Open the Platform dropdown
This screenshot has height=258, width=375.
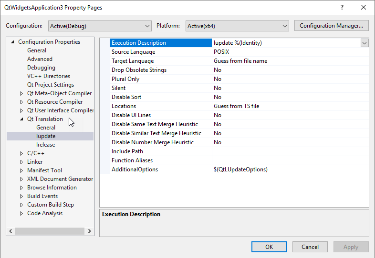237,26
